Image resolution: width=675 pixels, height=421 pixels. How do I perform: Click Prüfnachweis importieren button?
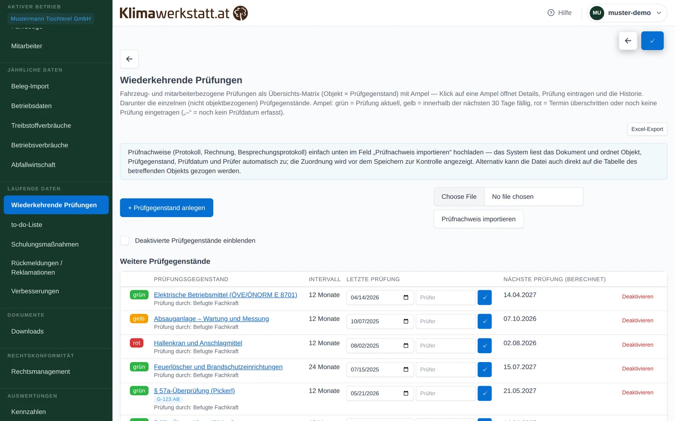tap(478, 219)
